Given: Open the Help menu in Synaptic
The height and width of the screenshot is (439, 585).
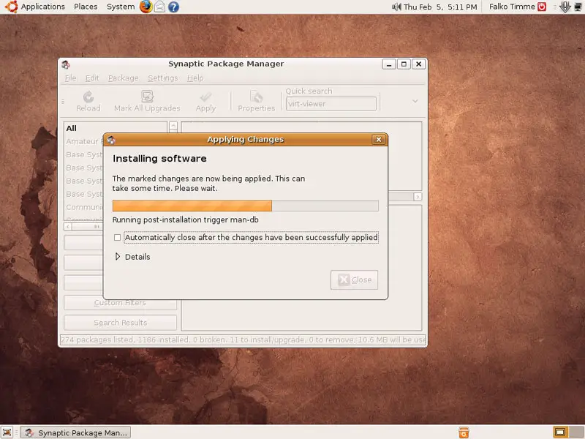Looking at the screenshot, I should click(195, 78).
